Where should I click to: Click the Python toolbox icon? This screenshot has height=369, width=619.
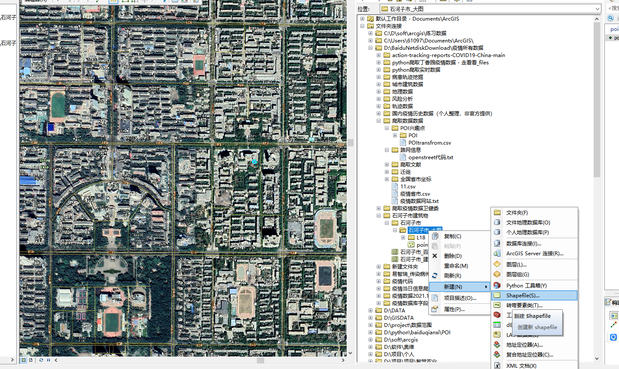497,285
